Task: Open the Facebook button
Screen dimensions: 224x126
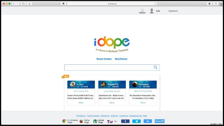Action: (125, 121)
